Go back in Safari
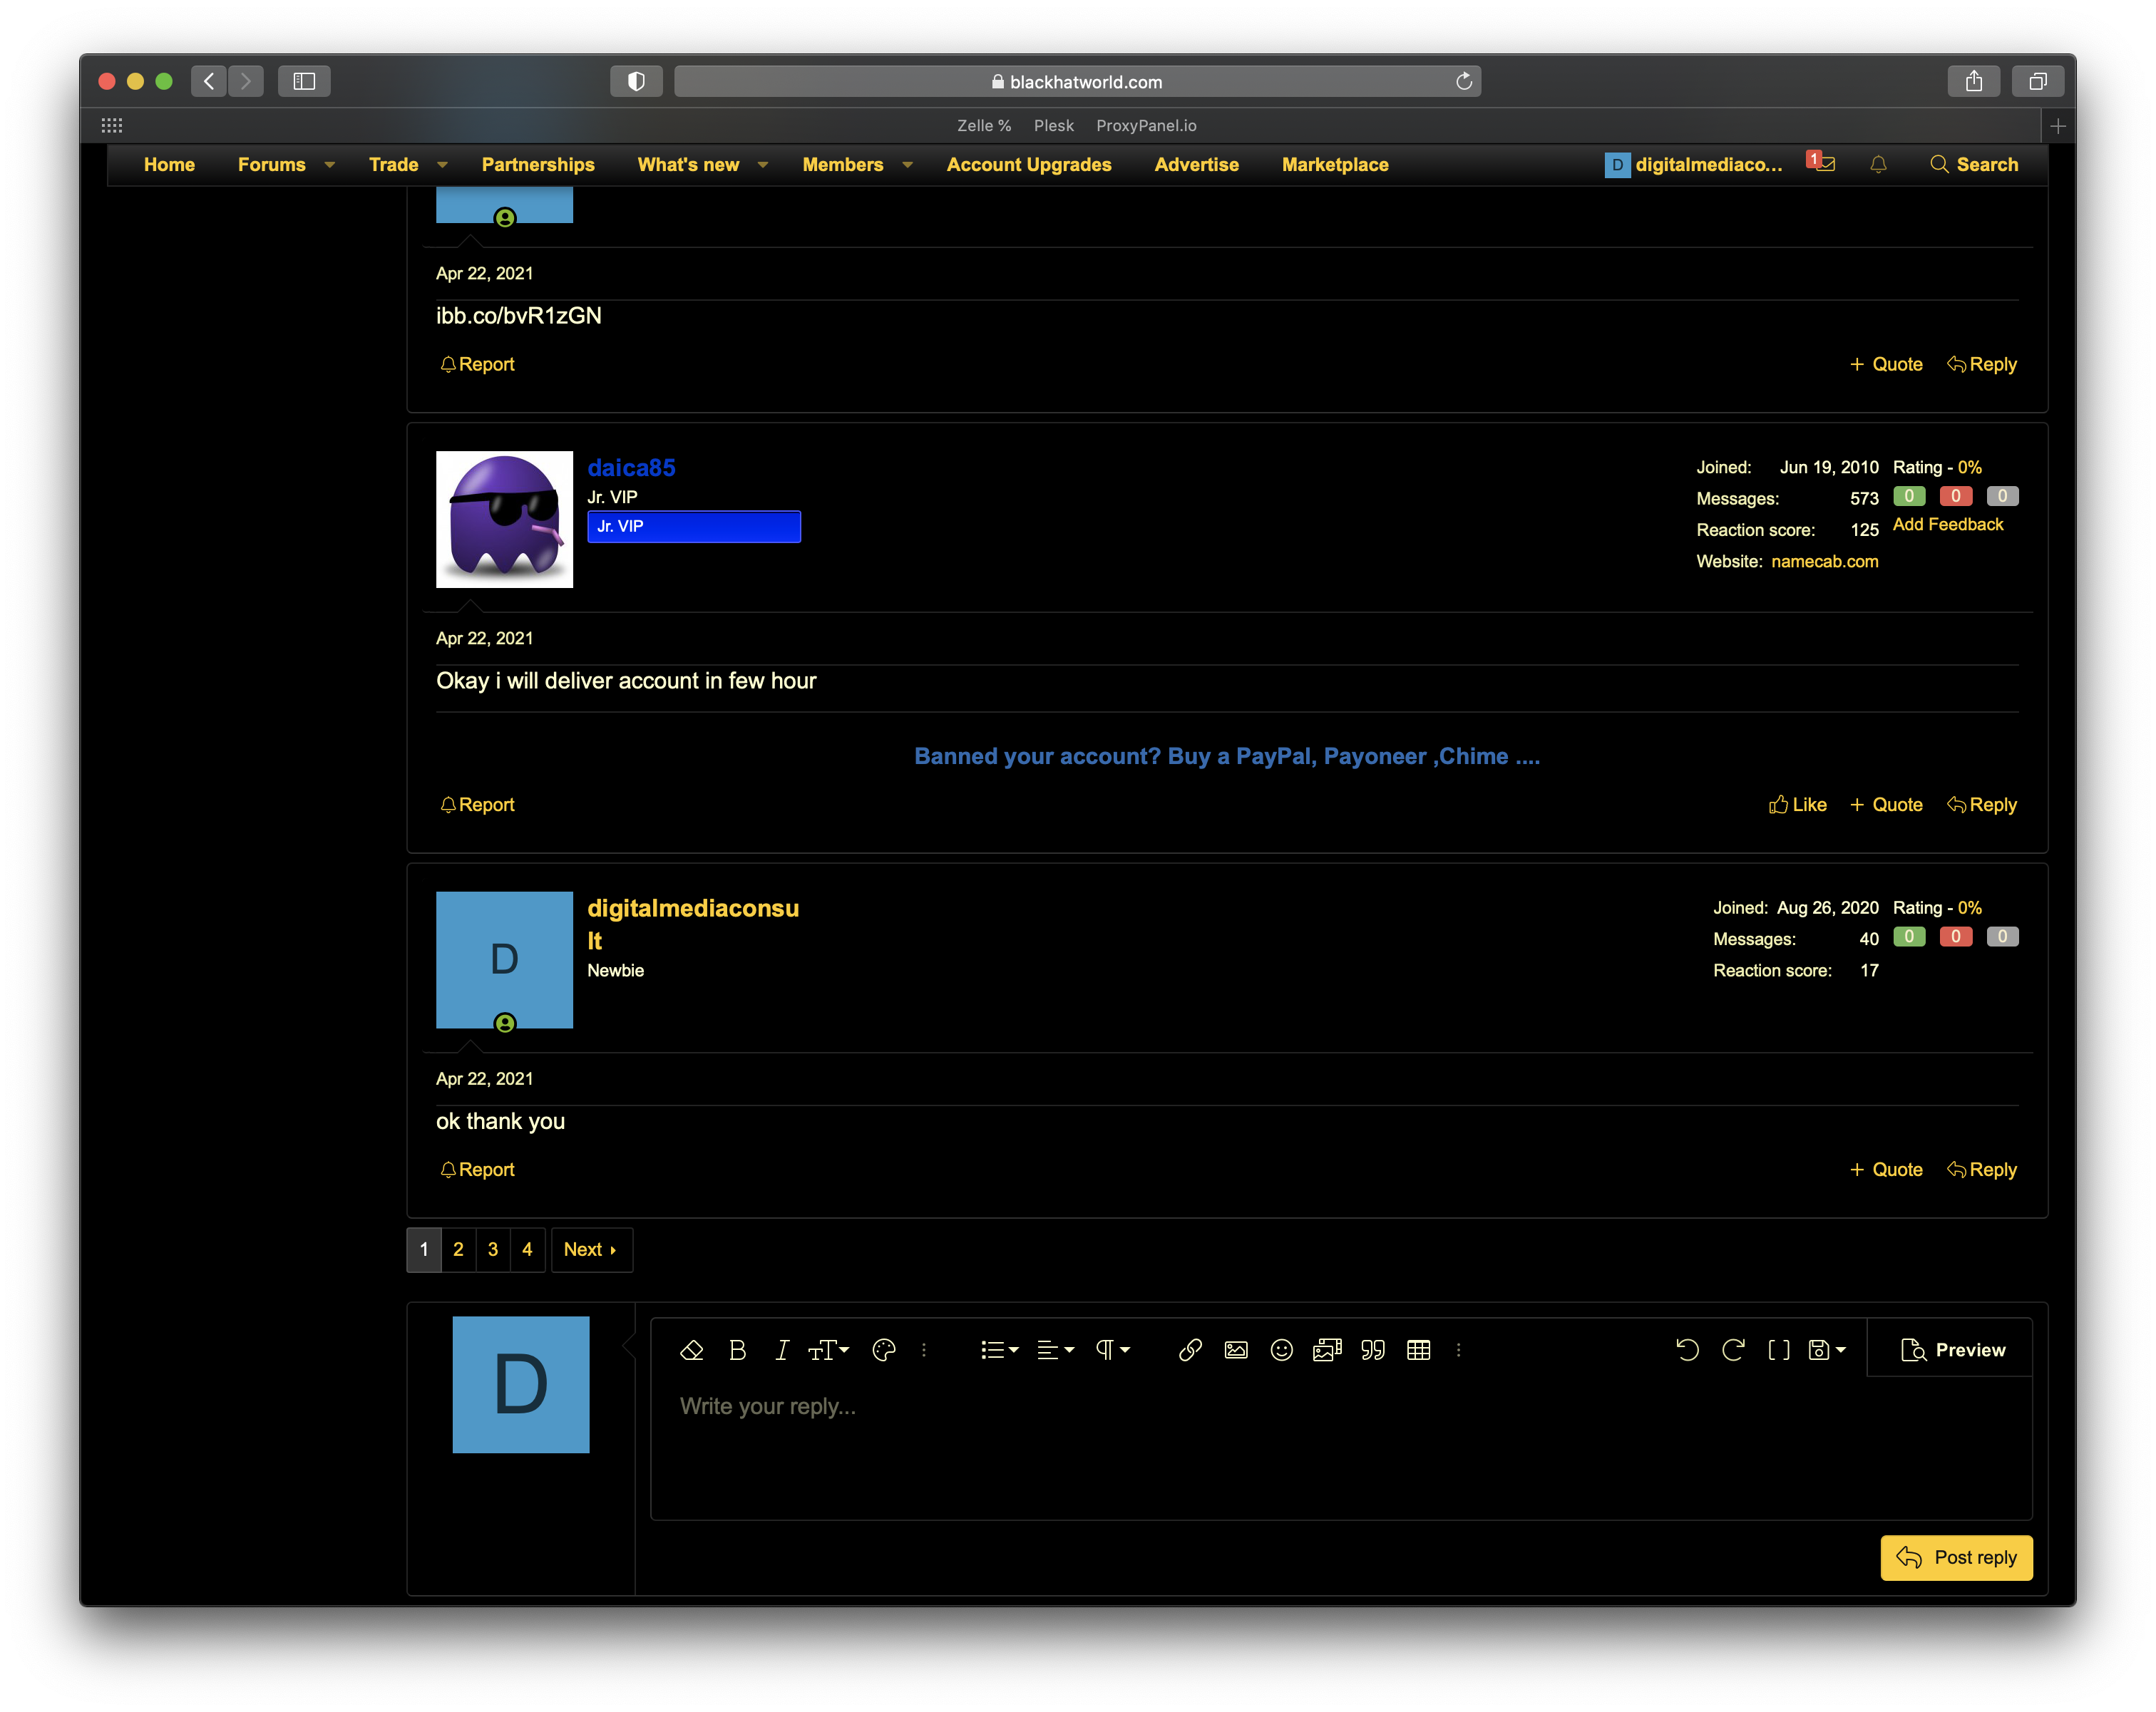The width and height of the screenshot is (2156, 1712). tap(208, 81)
